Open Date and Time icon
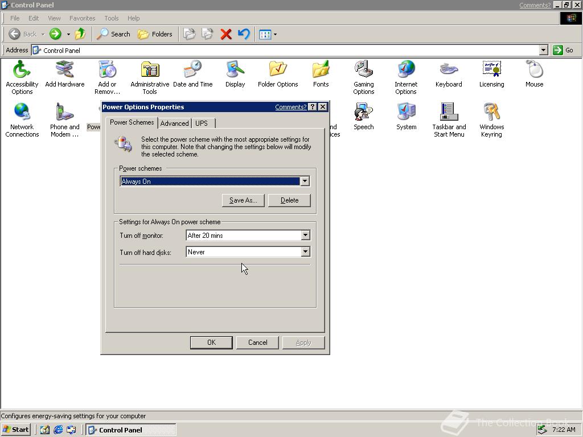 tap(192, 74)
